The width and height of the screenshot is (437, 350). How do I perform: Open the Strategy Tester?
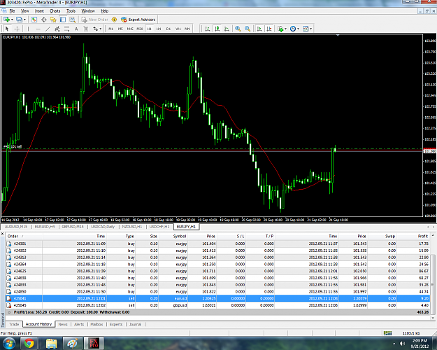point(73,20)
